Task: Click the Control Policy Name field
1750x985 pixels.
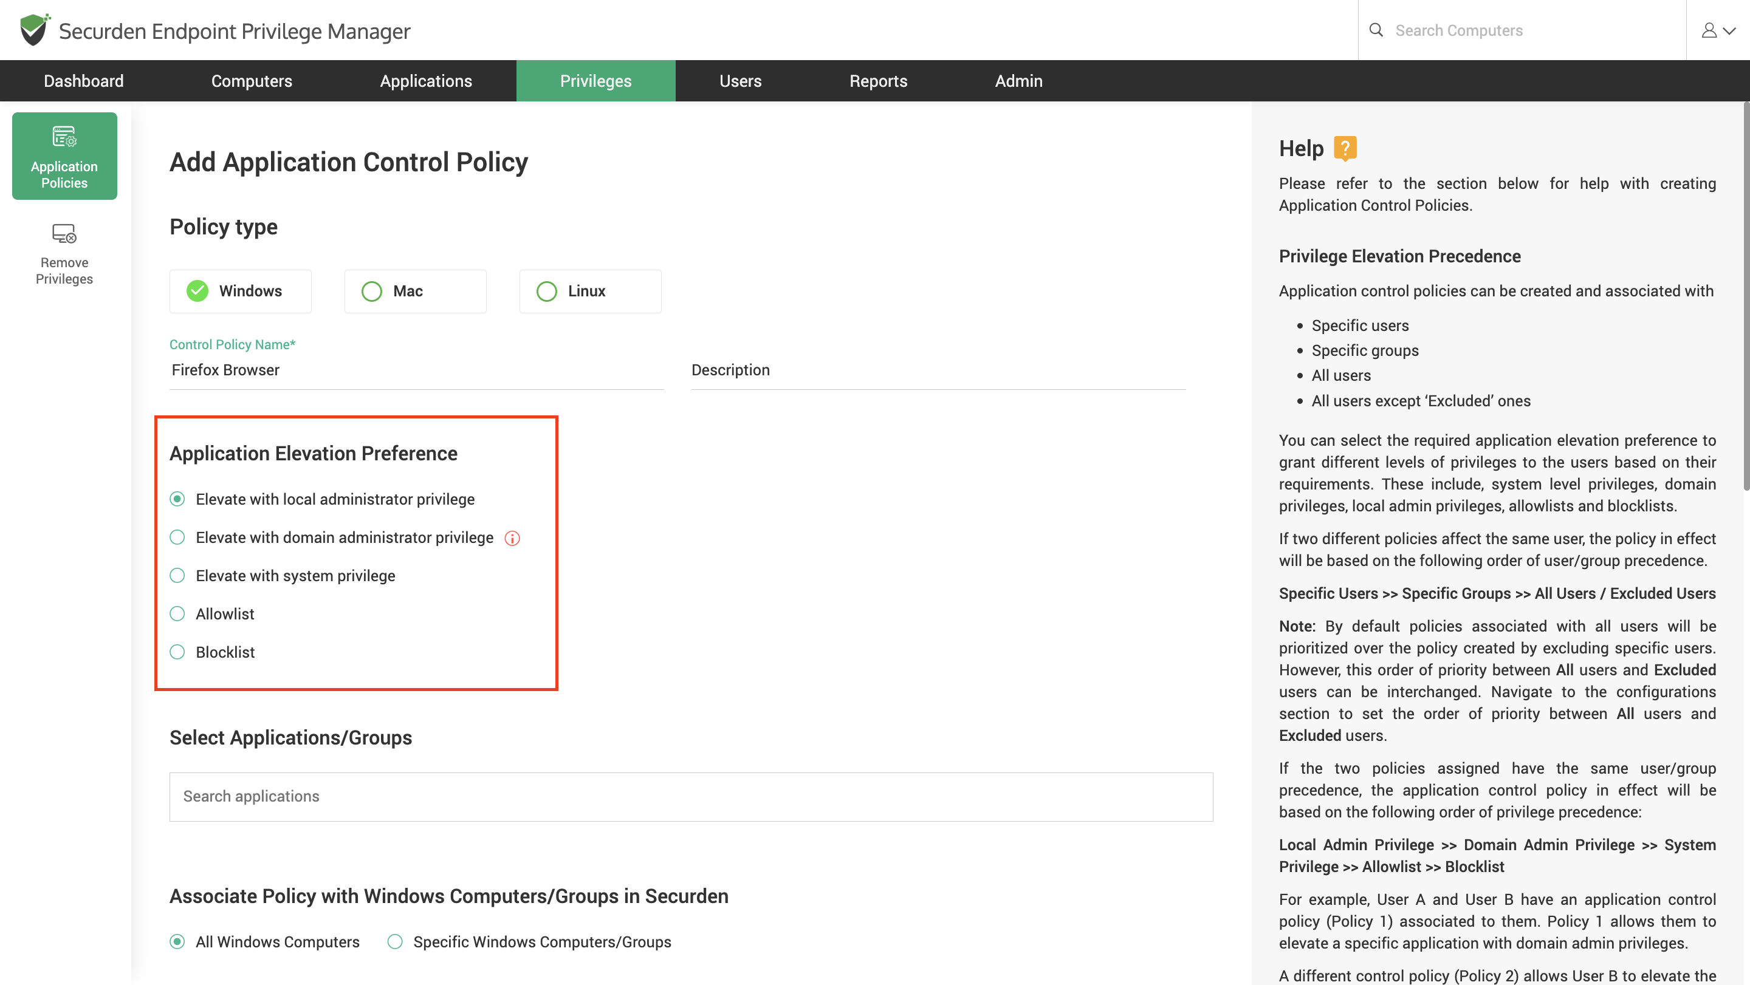Action: [416, 370]
